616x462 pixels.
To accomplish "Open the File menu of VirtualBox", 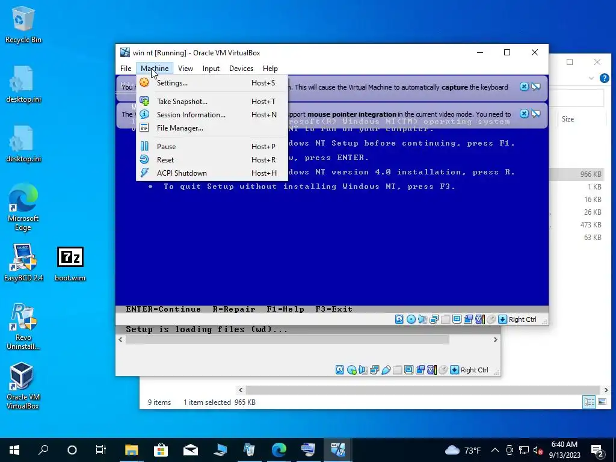I will point(126,69).
